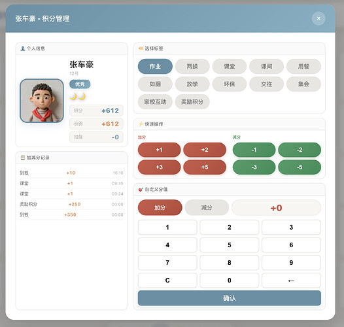
Task: Select the 课堂 tag
Action: tap(230, 66)
